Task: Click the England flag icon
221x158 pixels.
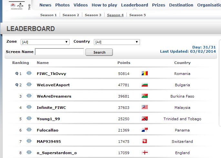Action: coord(145,153)
